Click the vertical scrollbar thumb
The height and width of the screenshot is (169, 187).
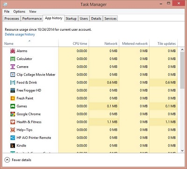[x=182, y=70]
